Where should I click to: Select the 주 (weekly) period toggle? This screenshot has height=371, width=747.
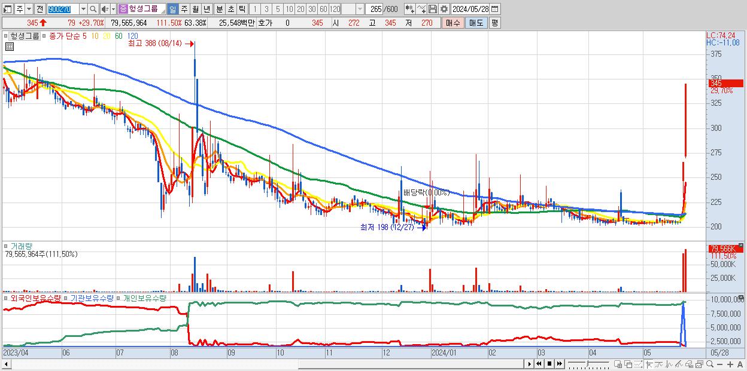point(184,9)
